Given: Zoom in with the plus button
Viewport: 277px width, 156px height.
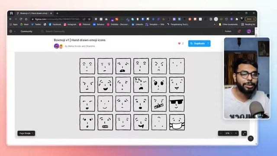Looking at the screenshot, I should pos(236,133).
